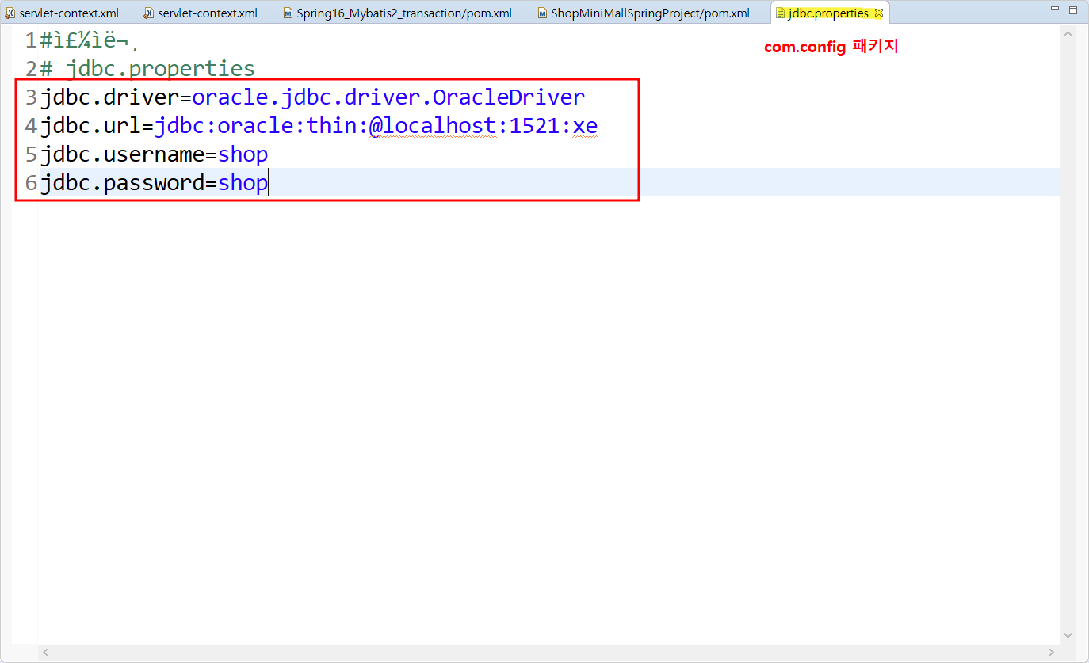This screenshot has width=1089, height=663.
Task: Switch to the leftmost servlet-context.xml tab
Action: click(63, 13)
